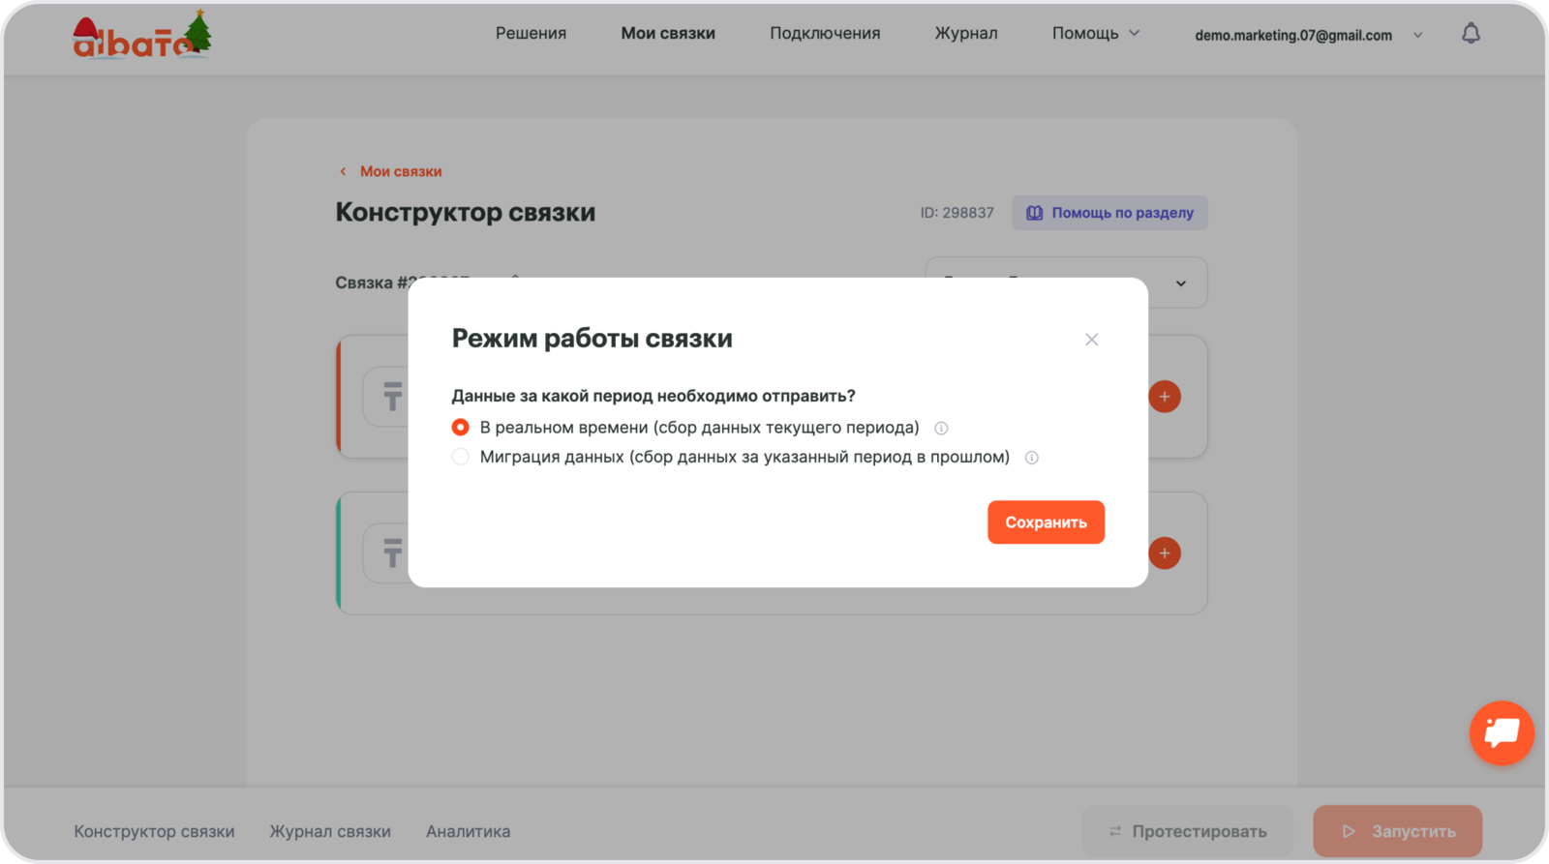Expand the Помощь dropdown menu
Screen dimensions: 1549x864
click(1095, 34)
